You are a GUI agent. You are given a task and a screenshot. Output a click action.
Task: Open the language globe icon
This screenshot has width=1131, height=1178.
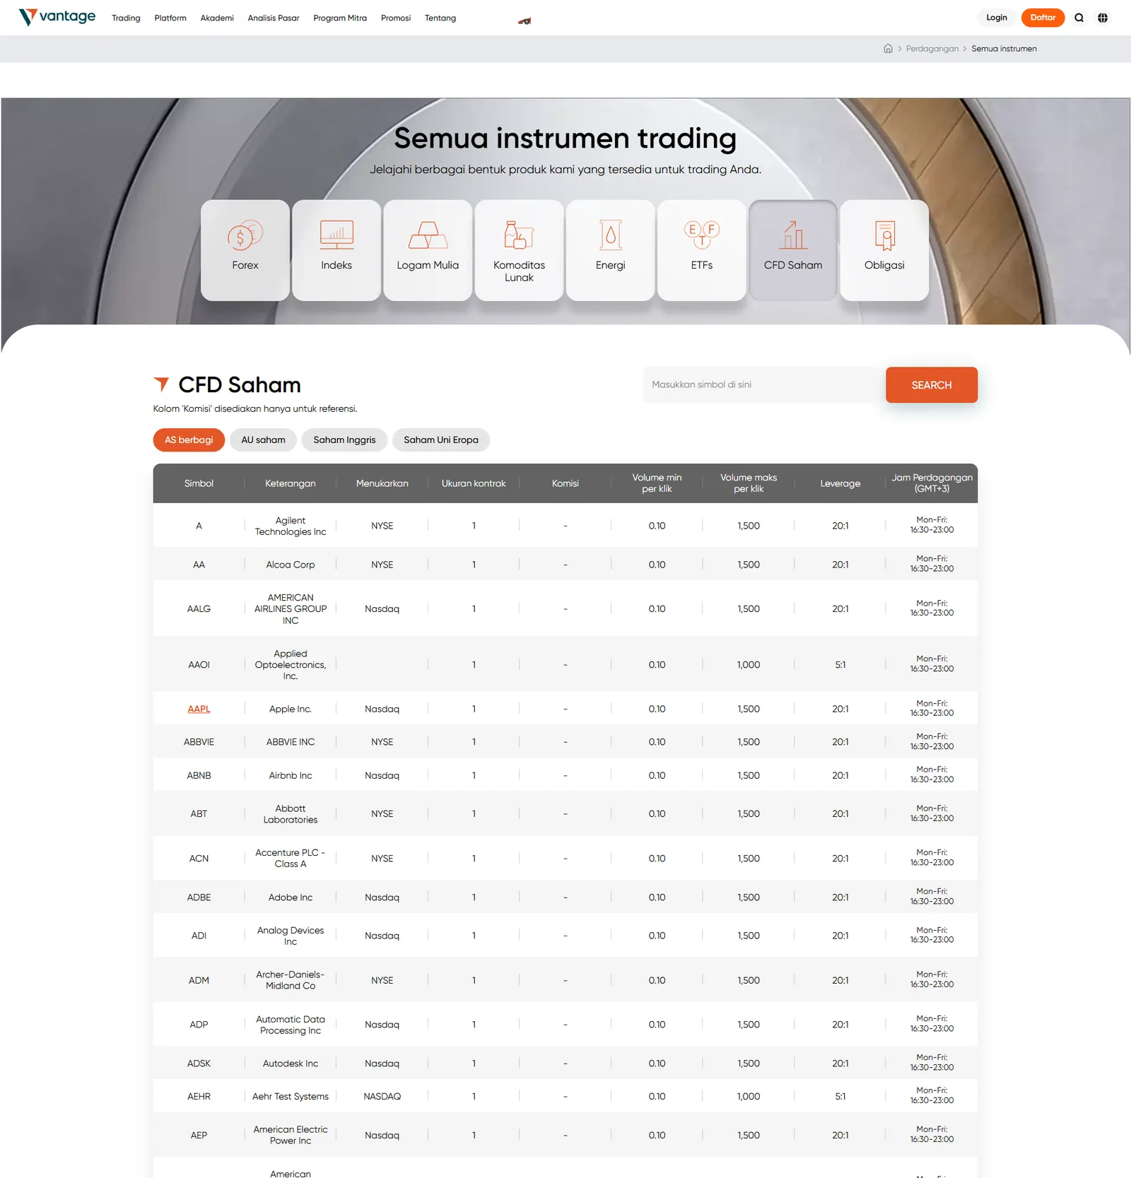click(1103, 18)
